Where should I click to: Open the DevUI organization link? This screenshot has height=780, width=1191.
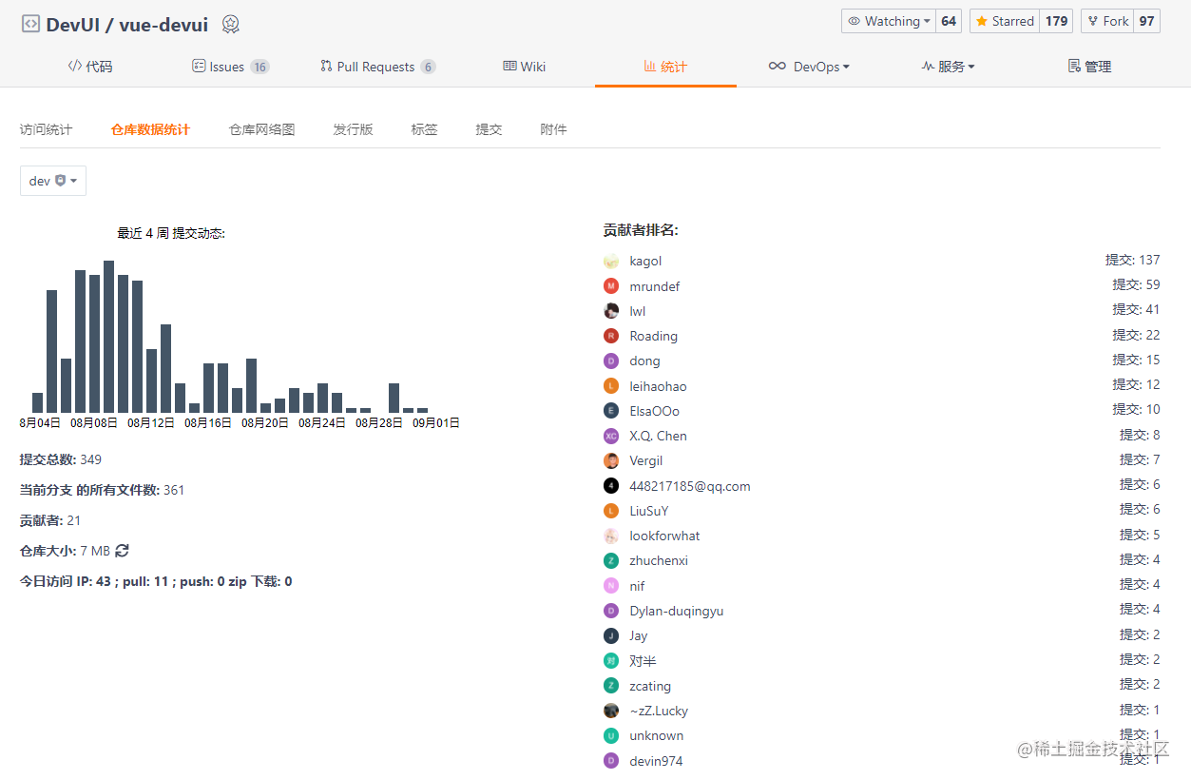tap(73, 25)
